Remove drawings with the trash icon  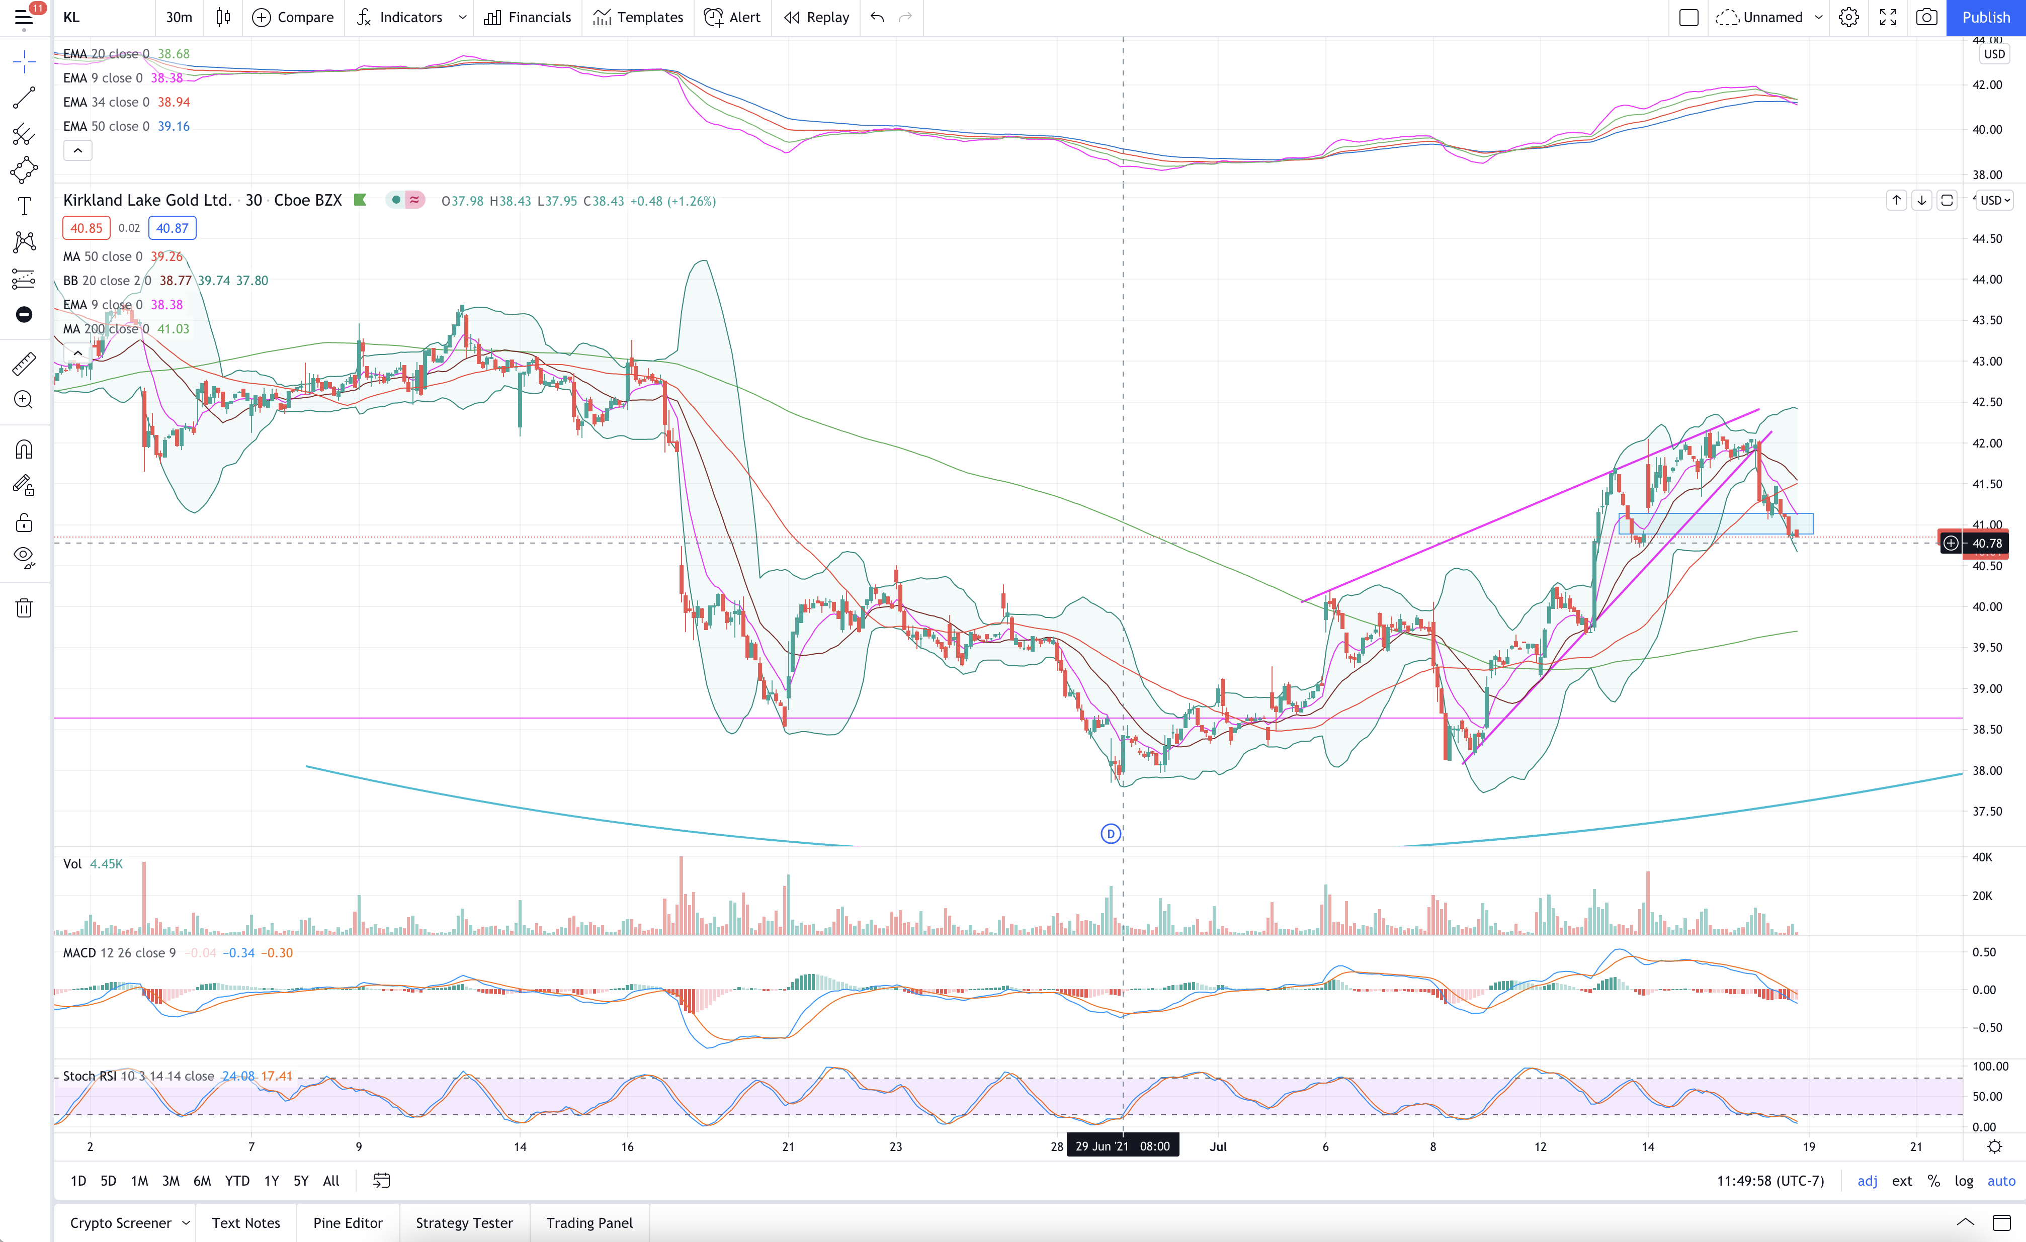(x=24, y=608)
